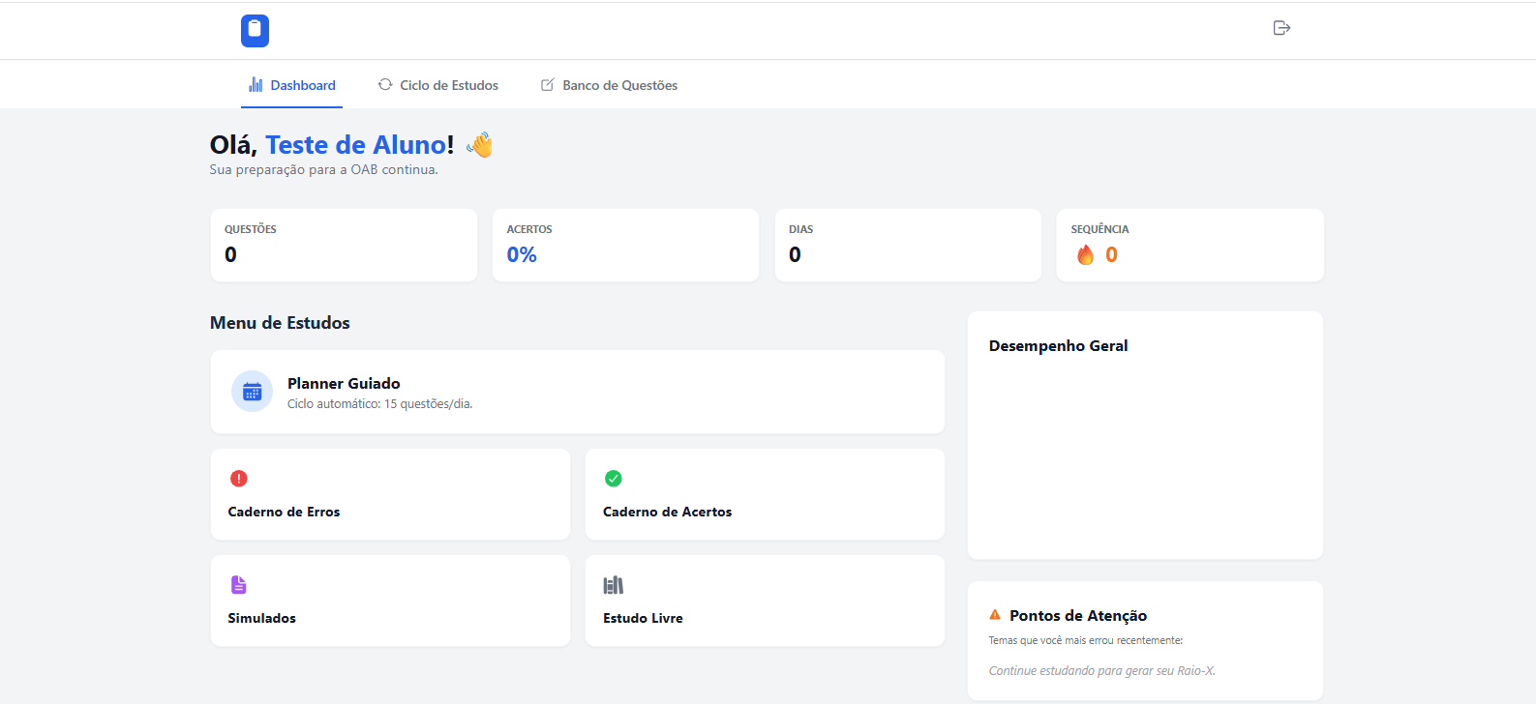Viewport: 1536px width, 704px height.
Task: Open Estudo Livre
Action: tap(765, 601)
